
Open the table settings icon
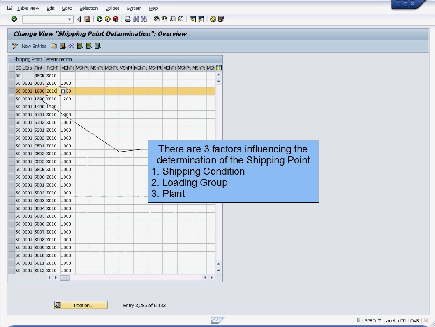[x=219, y=68]
